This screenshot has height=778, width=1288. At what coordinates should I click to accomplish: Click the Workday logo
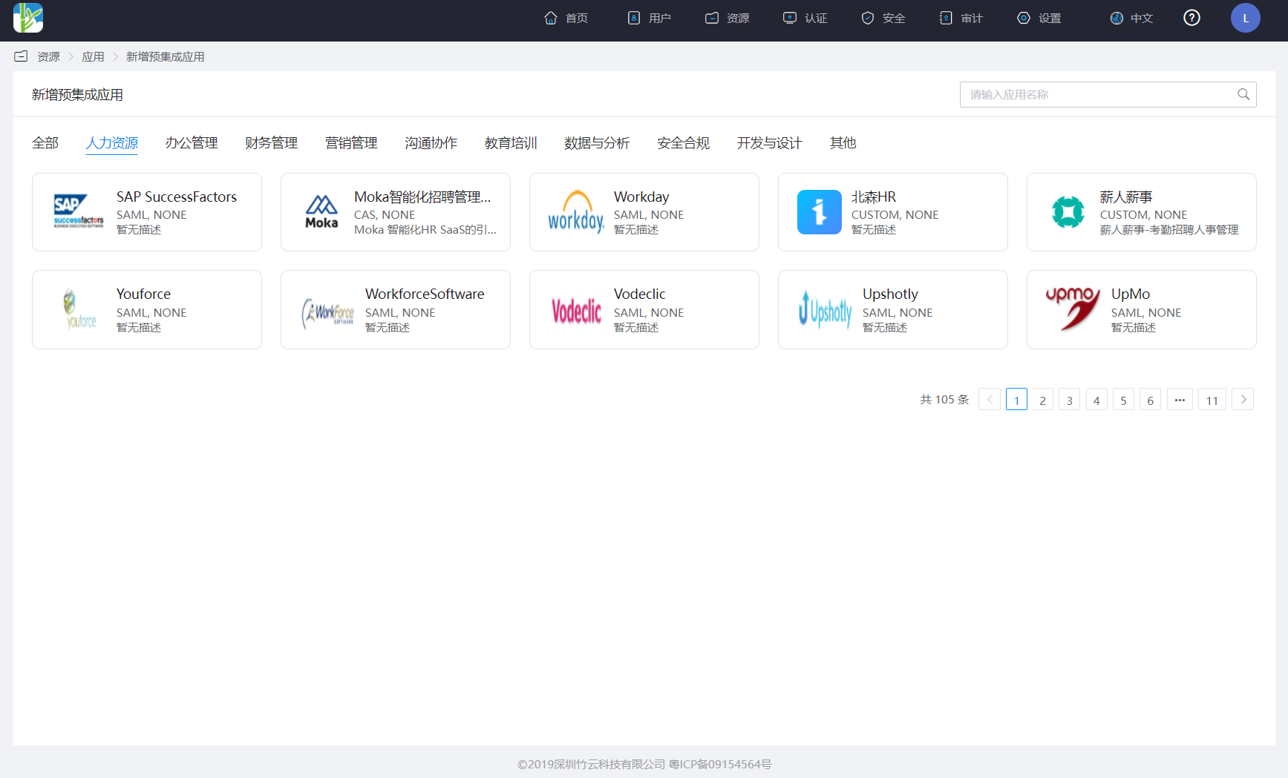[x=576, y=212]
